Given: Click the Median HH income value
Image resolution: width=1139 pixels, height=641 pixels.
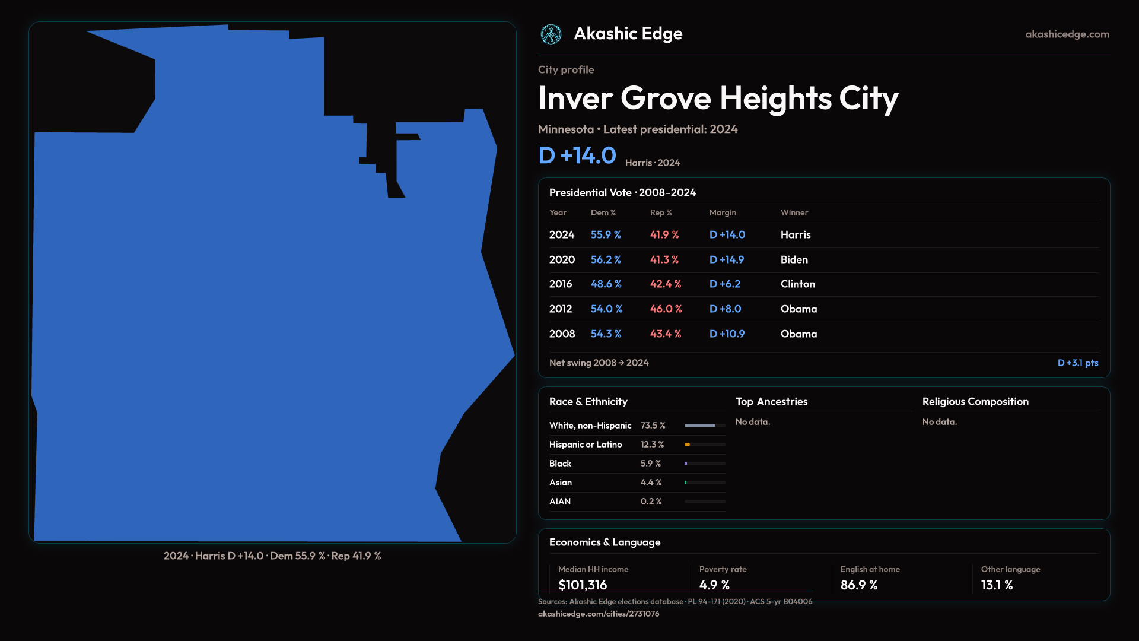Looking at the screenshot, I should [x=582, y=585].
